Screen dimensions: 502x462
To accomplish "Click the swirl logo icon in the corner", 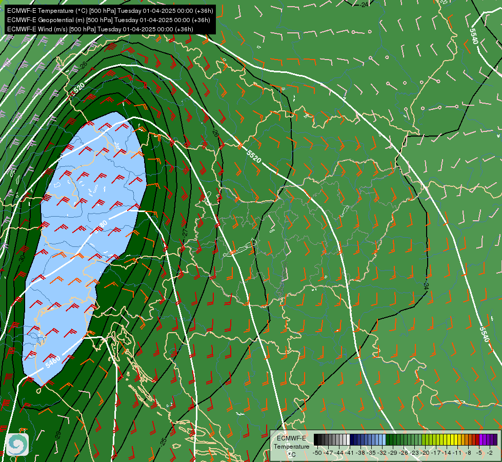I will pos(17,445).
